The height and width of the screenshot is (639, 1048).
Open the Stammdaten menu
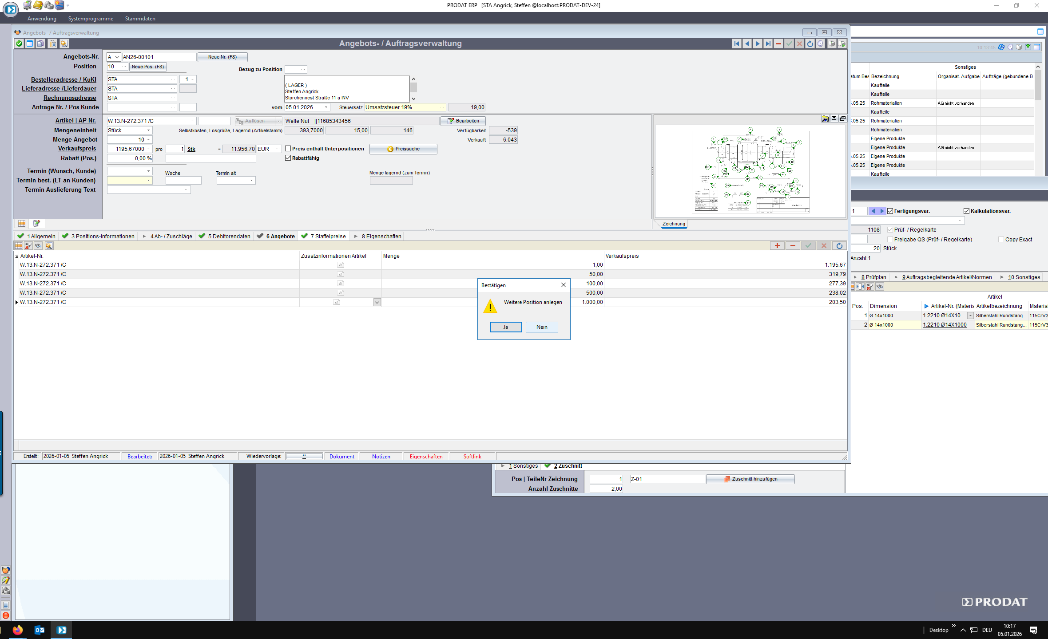pos(140,19)
